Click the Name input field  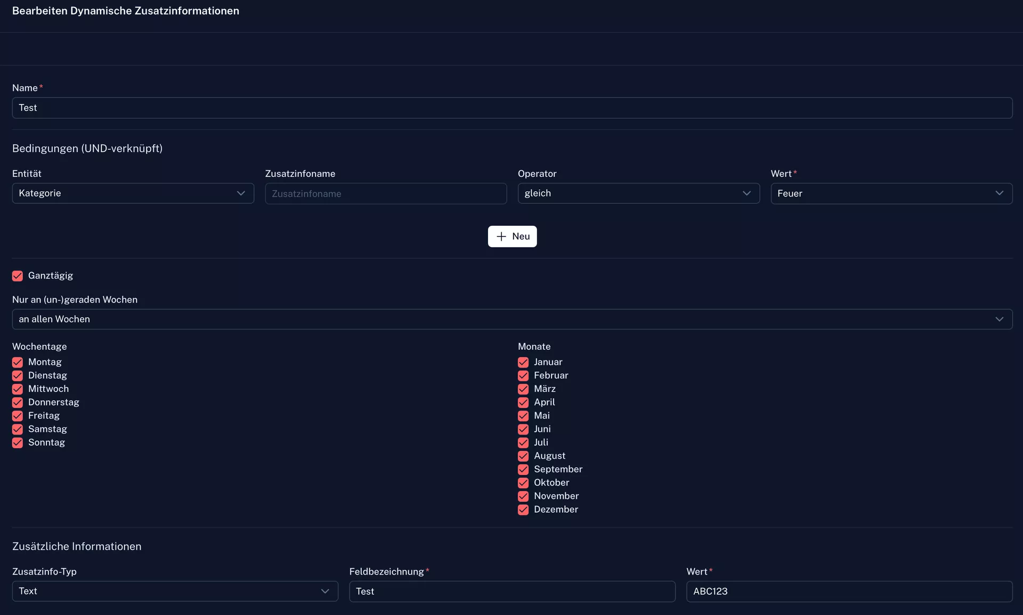(x=511, y=108)
